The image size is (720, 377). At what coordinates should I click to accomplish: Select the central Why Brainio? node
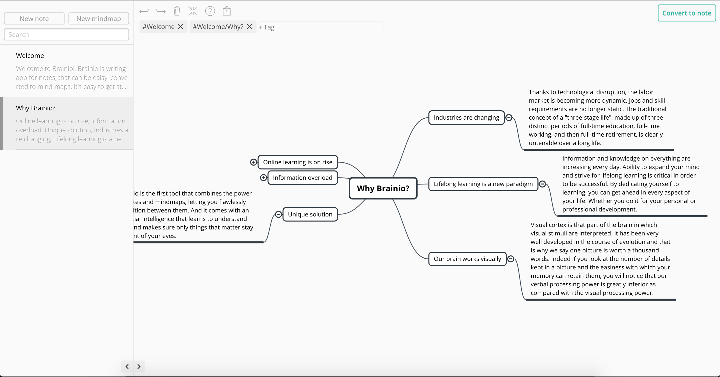click(x=383, y=188)
